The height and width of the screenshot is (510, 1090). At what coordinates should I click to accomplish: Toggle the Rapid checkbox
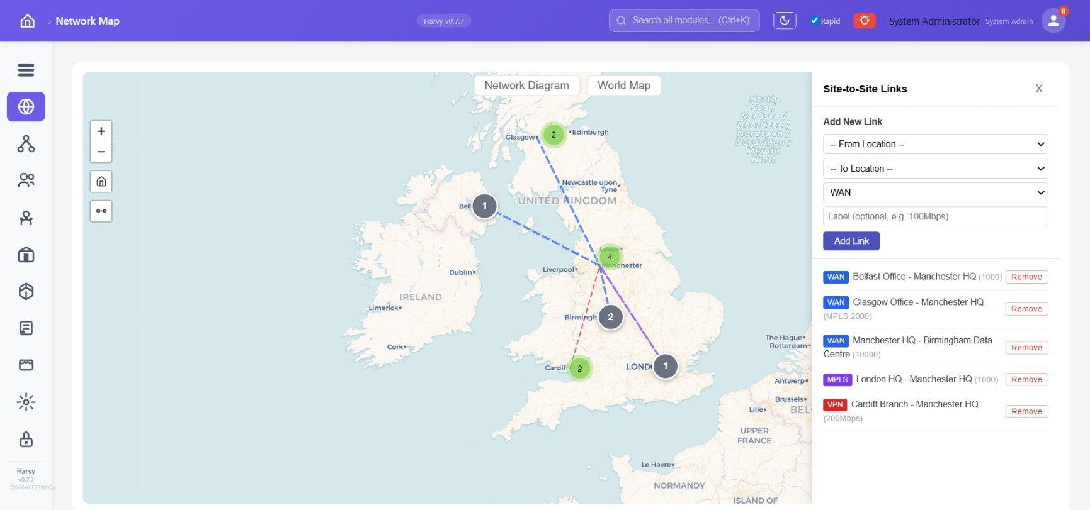[x=814, y=21]
